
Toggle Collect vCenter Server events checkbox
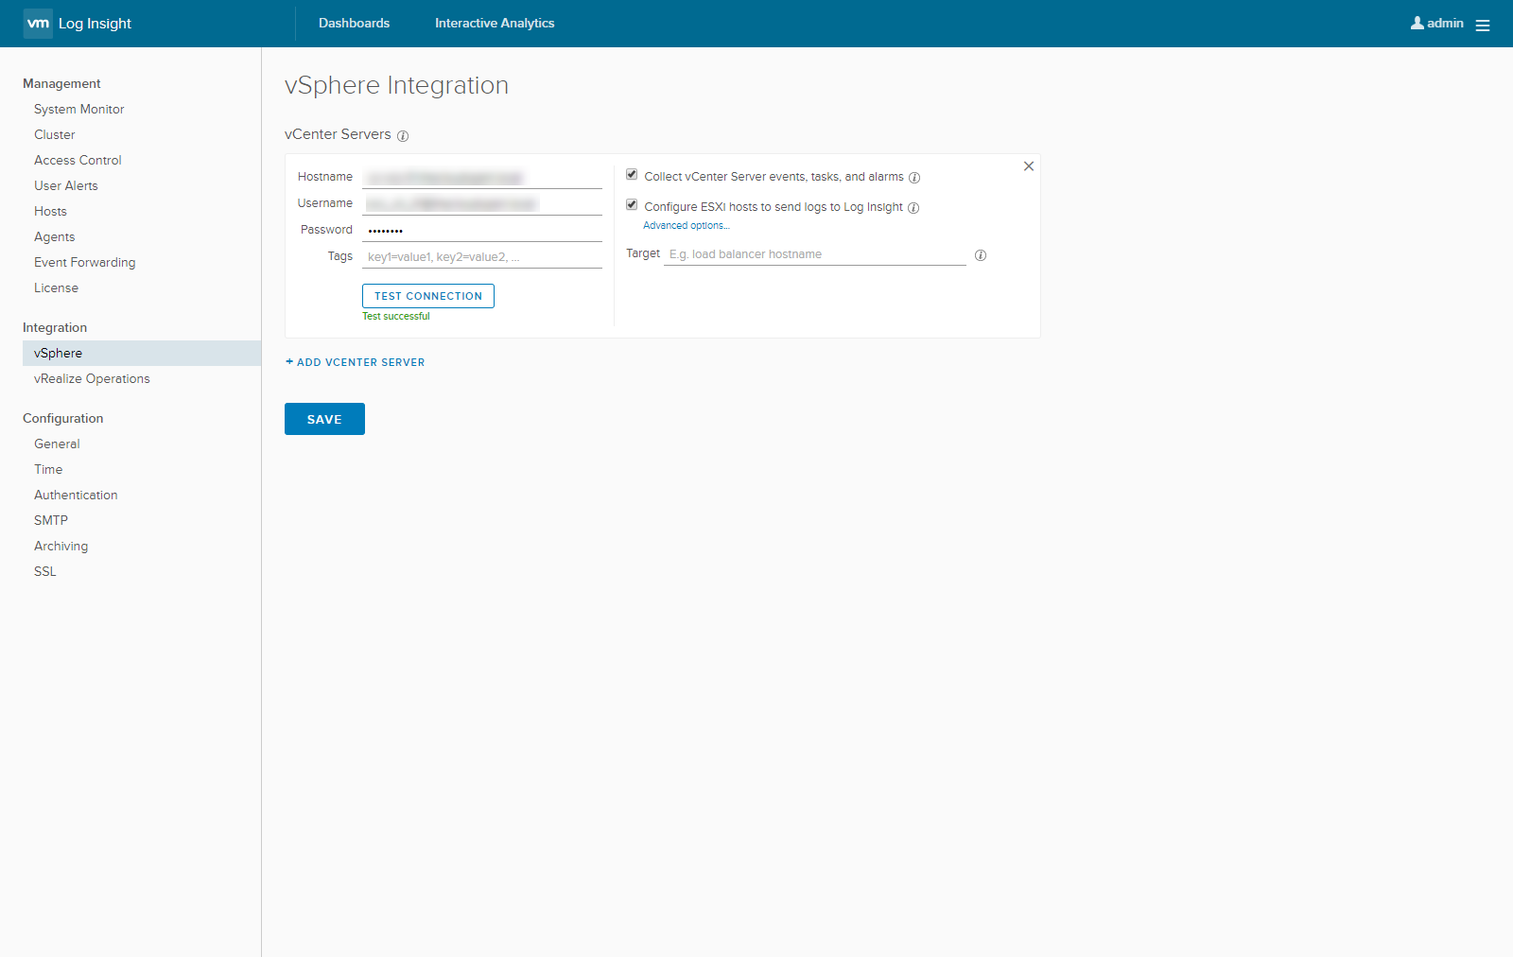(x=632, y=175)
